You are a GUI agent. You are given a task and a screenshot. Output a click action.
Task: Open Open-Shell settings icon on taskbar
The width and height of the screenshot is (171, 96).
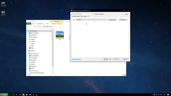pos(37,95)
